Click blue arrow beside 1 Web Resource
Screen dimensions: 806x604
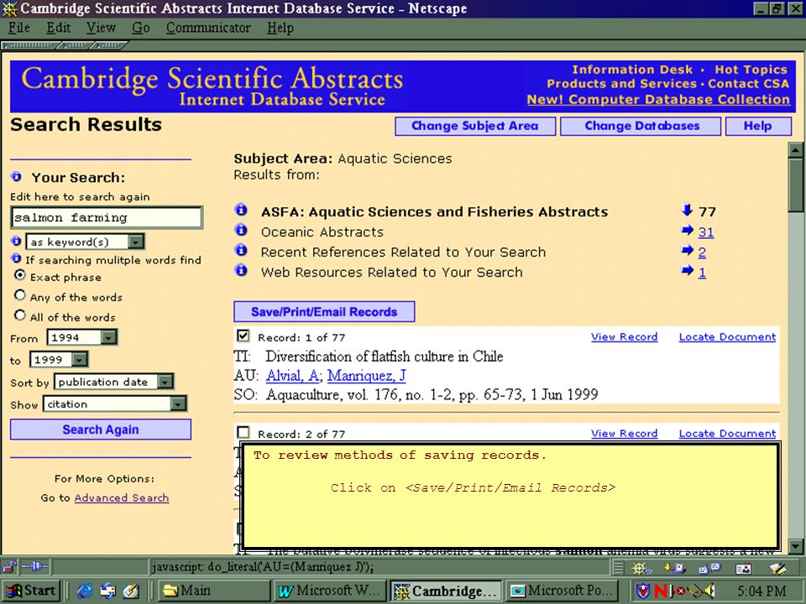[x=688, y=270]
